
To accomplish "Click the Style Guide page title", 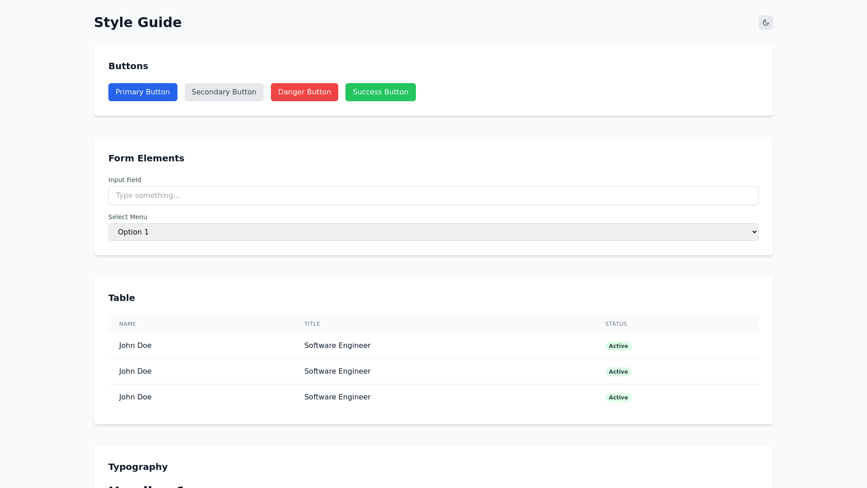I will click(138, 23).
